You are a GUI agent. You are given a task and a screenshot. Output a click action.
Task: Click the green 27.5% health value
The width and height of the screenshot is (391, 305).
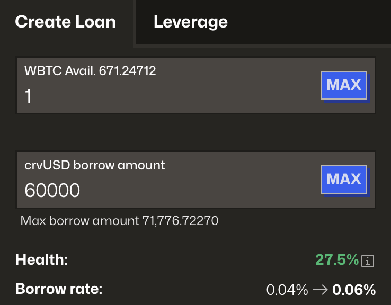[337, 259]
